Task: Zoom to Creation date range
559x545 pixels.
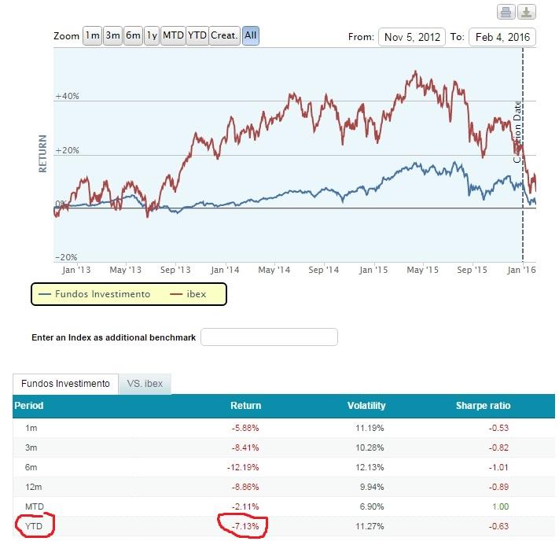Action: coord(224,36)
